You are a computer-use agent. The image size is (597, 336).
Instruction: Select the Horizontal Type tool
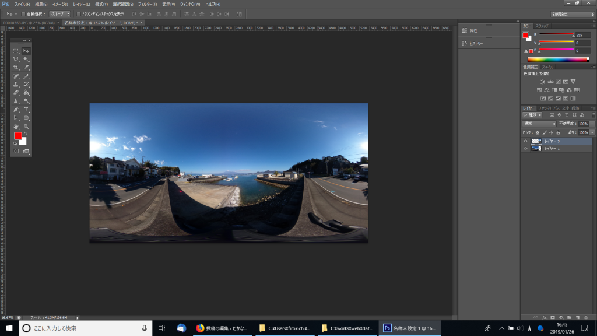26,110
